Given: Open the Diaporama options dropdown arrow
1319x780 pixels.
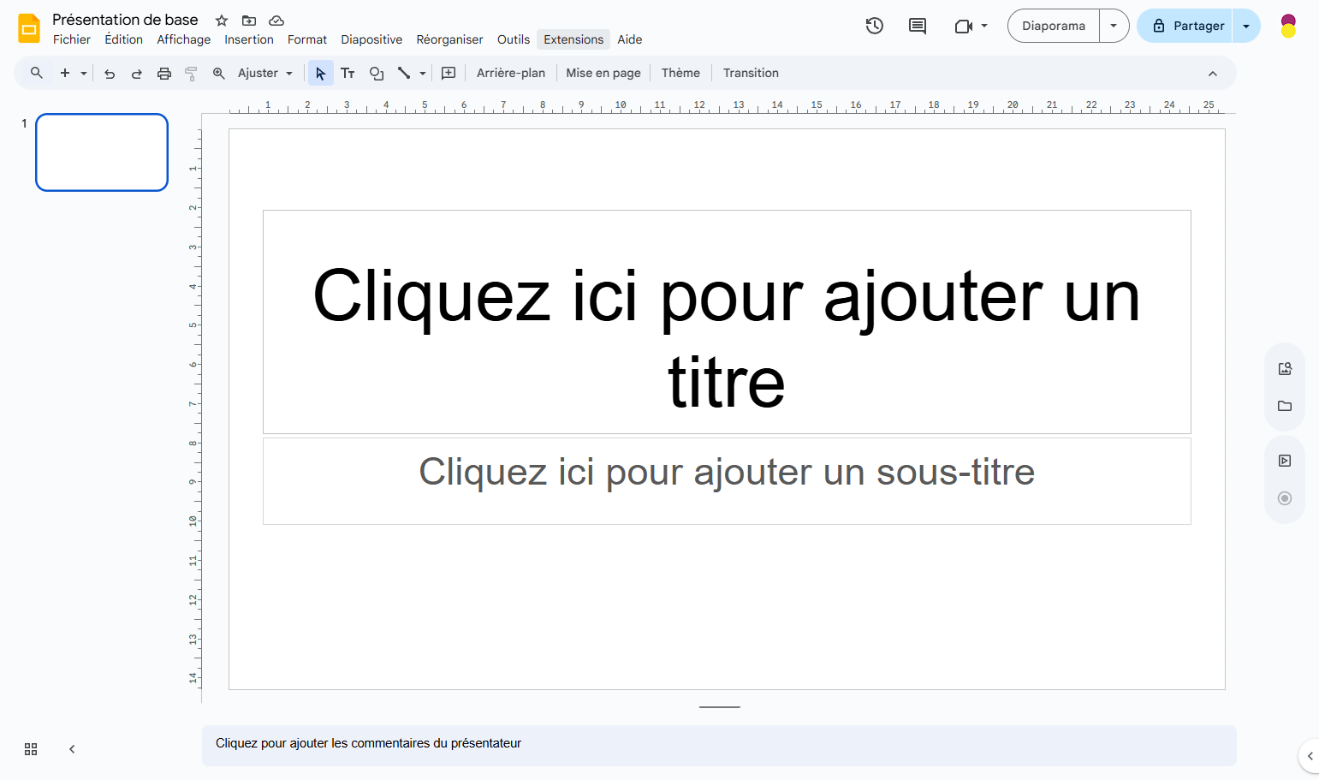Looking at the screenshot, I should pyautogui.click(x=1114, y=26).
